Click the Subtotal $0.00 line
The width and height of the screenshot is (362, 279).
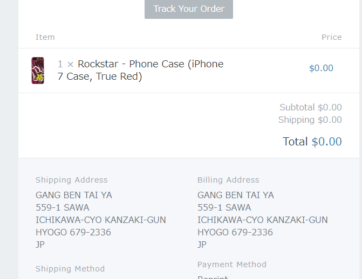311,107
